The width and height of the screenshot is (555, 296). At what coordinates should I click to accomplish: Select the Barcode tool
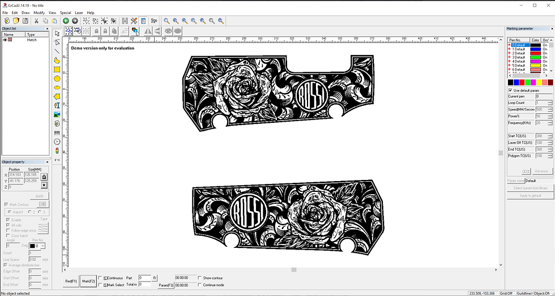(x=57, y=132)
